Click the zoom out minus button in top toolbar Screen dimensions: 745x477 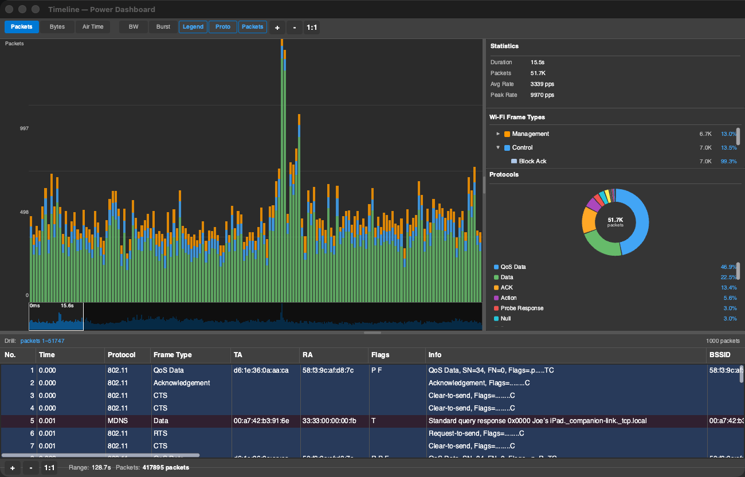pyautogui.click(x=295, y=27)
